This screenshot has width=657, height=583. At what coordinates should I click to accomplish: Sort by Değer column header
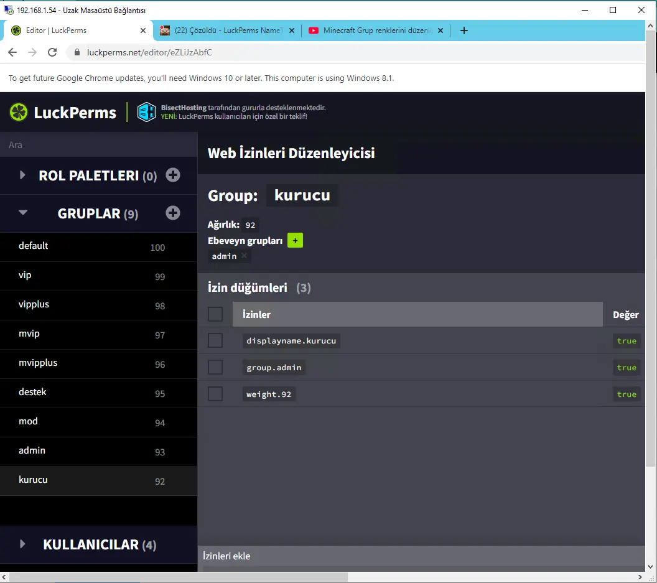tap(625, 315)
